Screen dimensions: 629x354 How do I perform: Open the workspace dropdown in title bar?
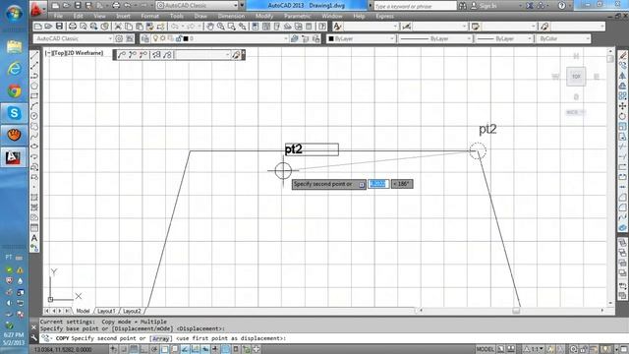197,6
